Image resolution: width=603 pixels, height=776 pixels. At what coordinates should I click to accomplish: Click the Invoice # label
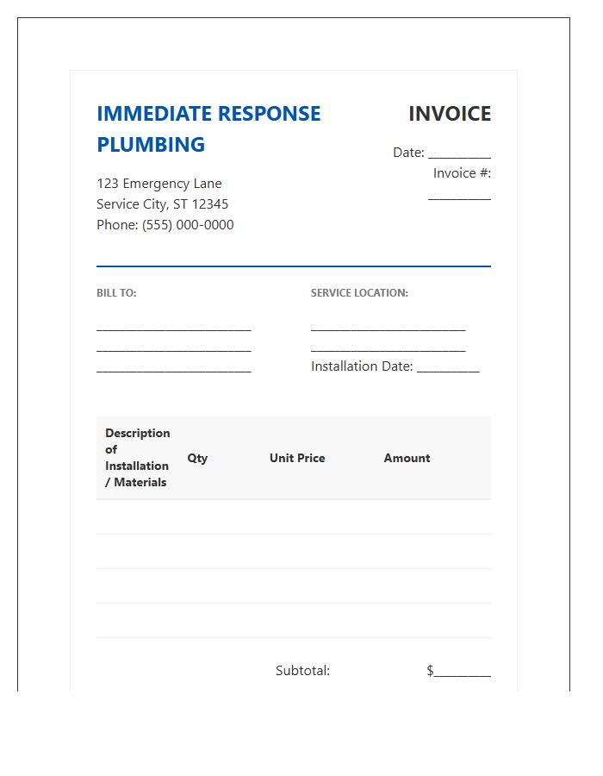(462, 173)
